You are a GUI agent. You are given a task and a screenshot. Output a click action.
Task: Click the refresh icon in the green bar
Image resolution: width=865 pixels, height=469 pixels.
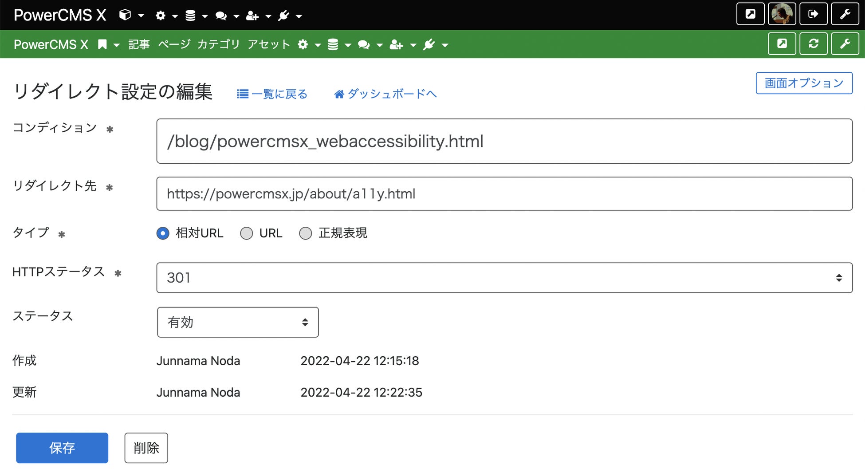[813, 43]
